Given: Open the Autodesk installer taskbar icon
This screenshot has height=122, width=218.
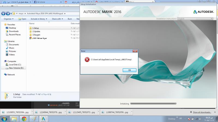Looking at the screenshot, I should [44, 119].
